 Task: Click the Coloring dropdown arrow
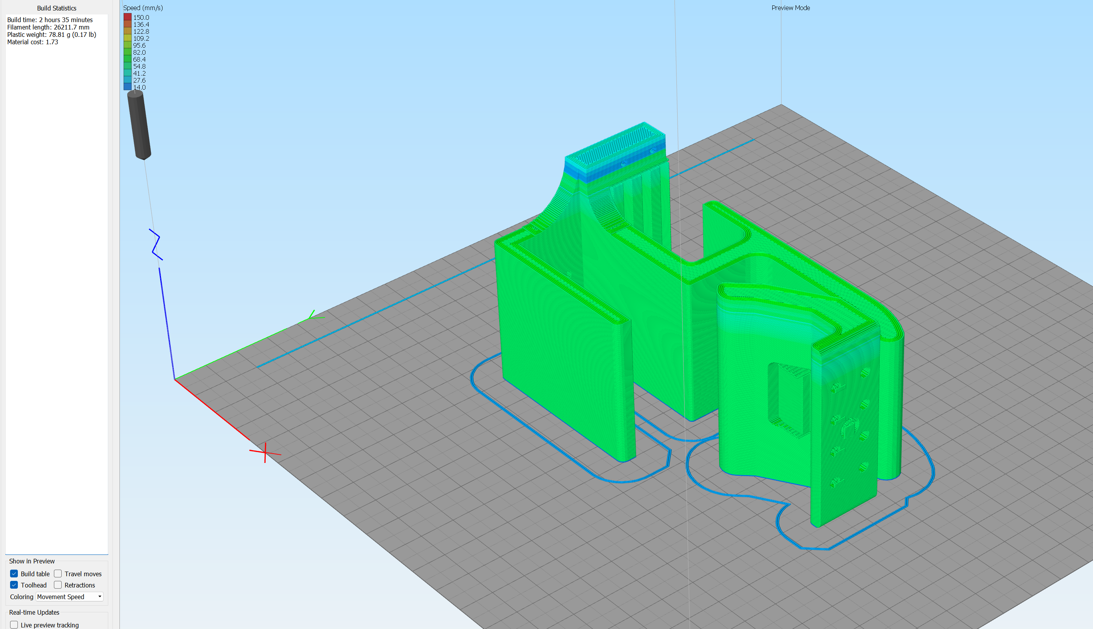(x=100, y=597)
